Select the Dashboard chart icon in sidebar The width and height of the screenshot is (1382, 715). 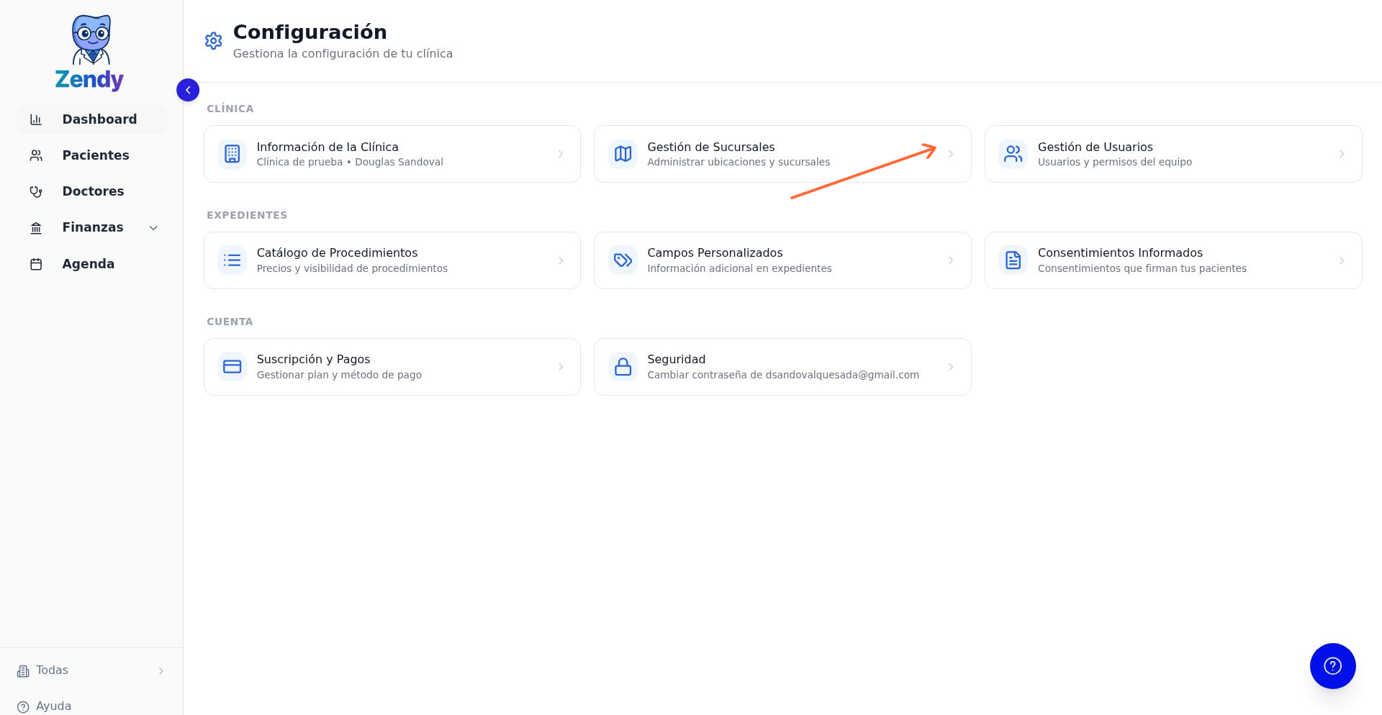tap(37, 119)
